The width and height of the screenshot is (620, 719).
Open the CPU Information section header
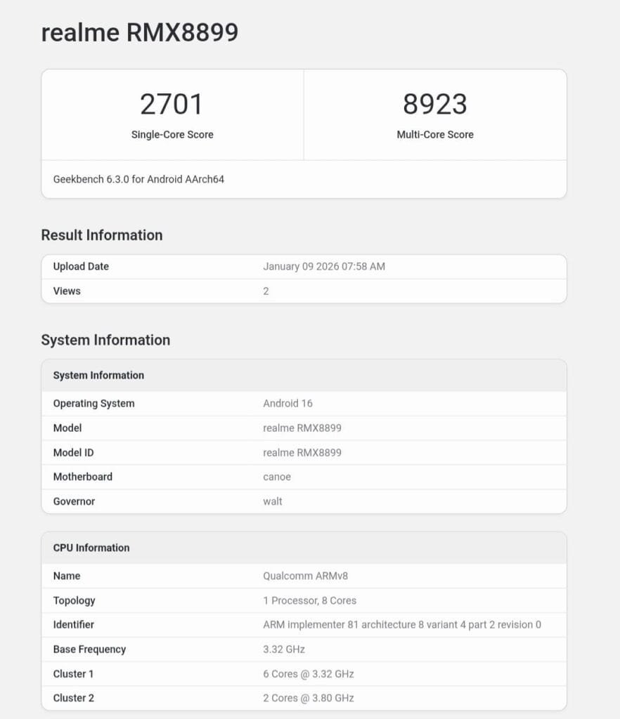click(x=91, y=548)
